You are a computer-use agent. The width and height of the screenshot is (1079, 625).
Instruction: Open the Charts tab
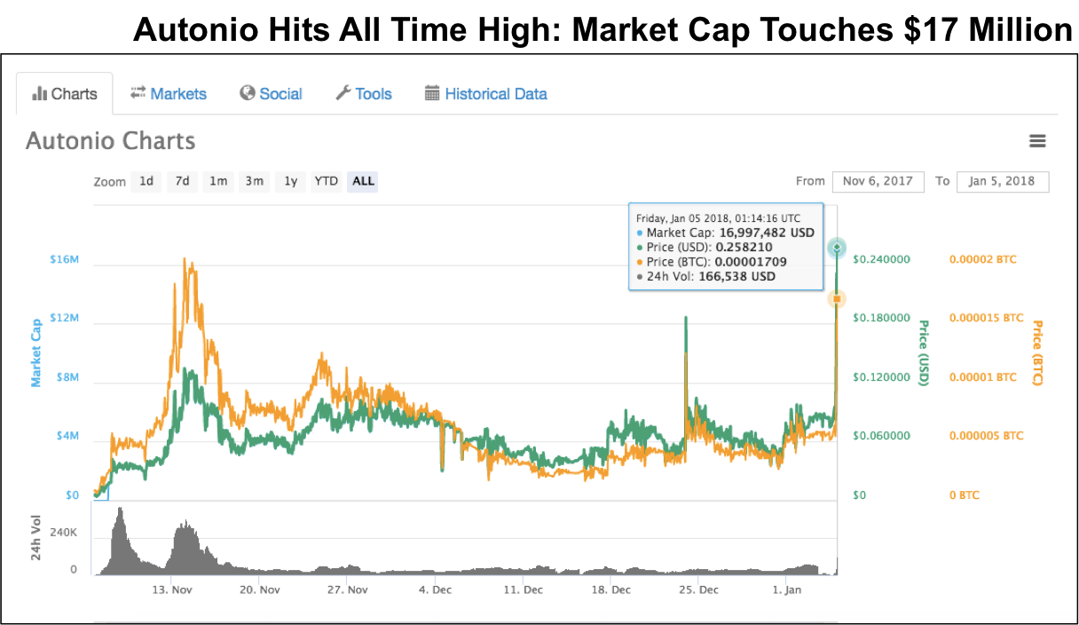tap(65, 93)
